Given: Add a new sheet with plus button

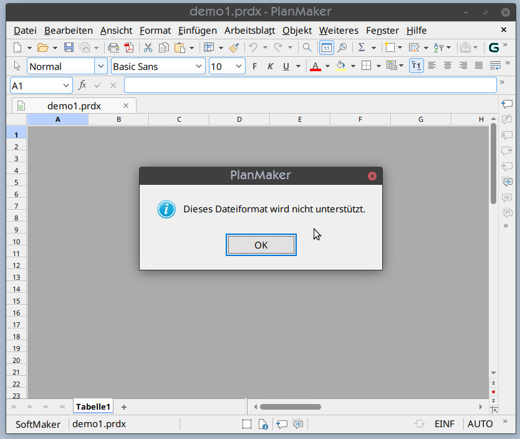Looking at the screenshot, I should click(x=123, y=407).
